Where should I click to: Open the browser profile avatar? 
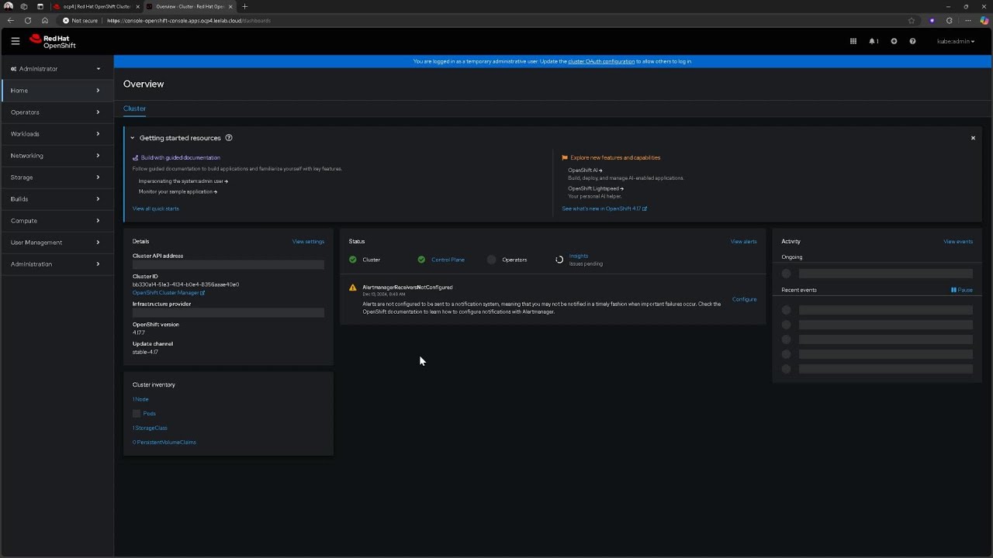[x=9, y=6]
